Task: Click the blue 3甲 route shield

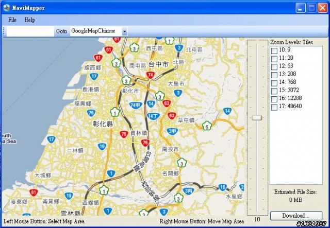Action: pos(172,132)
